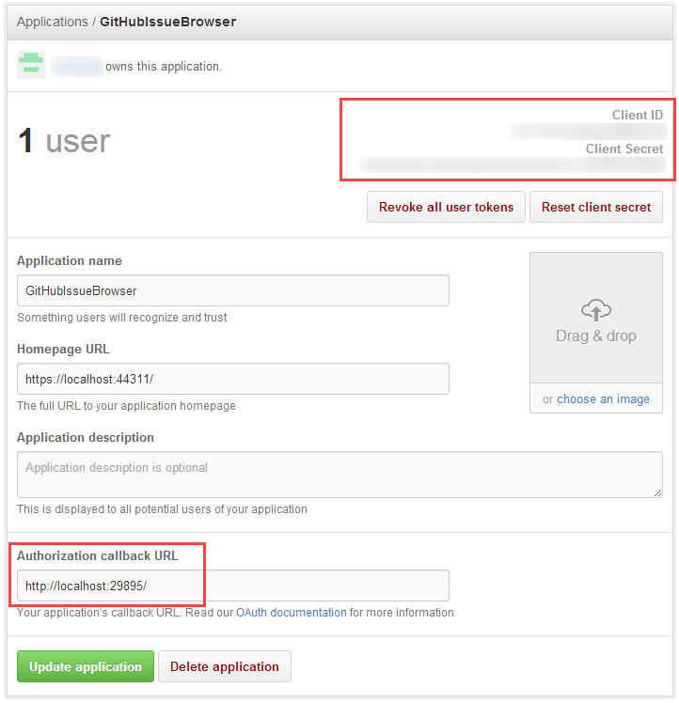Focus Authorization callback URL field
679x703 pixels.
[x=233, y=586]
